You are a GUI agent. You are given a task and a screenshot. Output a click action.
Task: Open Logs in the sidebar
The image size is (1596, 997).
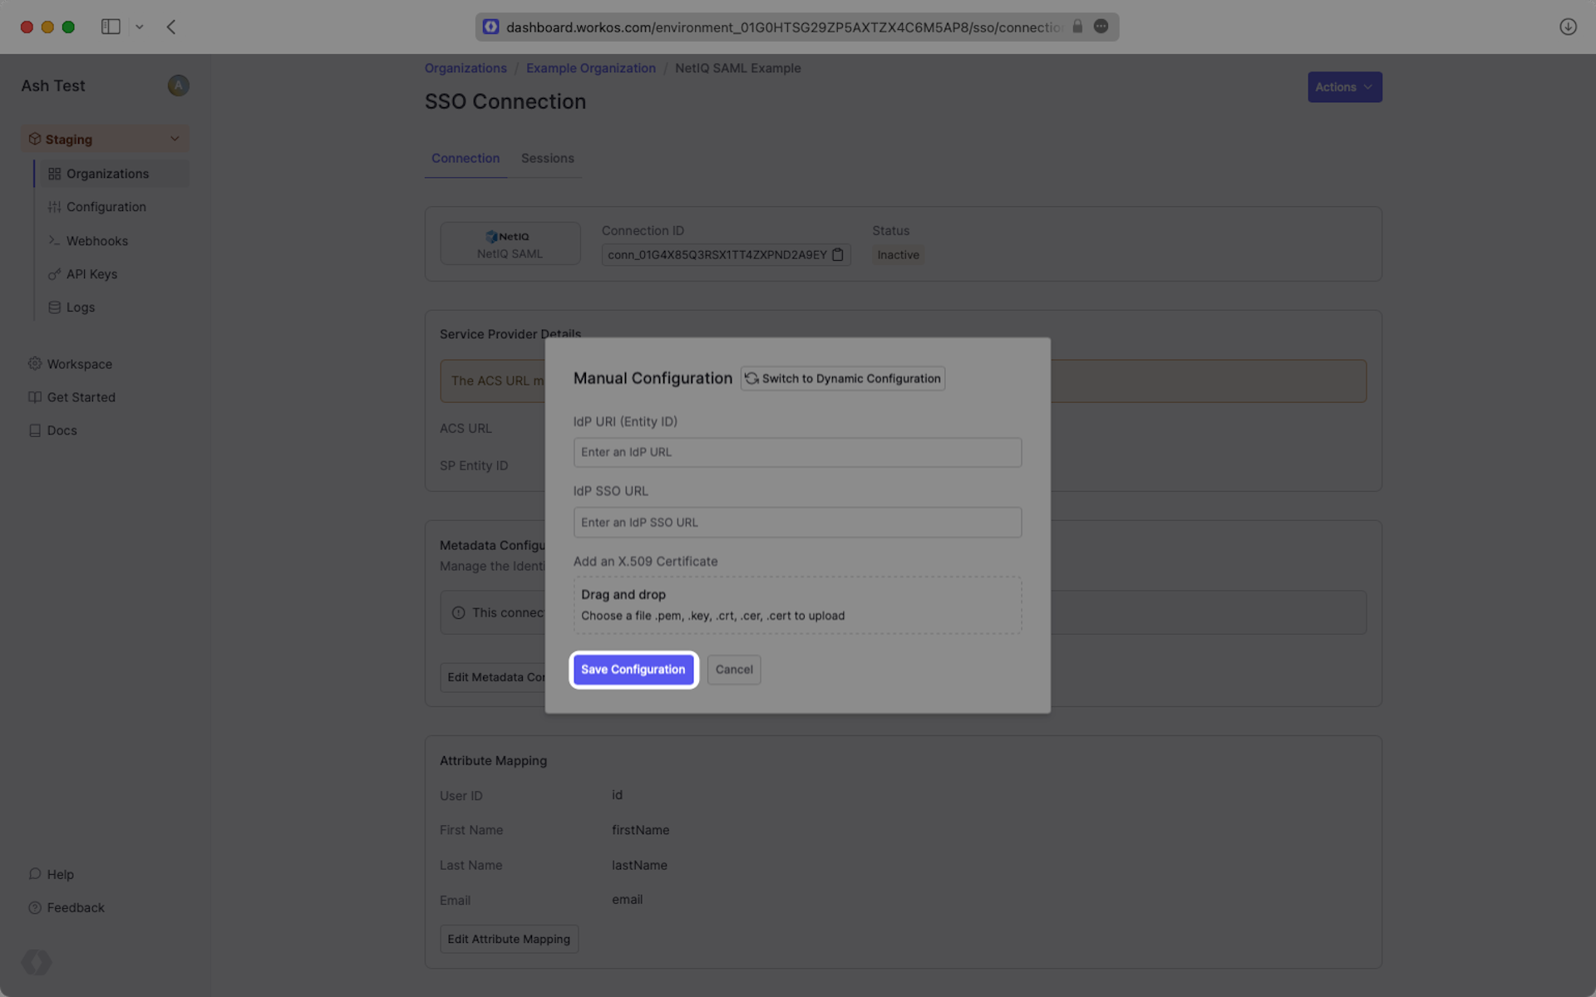[81, 307]
